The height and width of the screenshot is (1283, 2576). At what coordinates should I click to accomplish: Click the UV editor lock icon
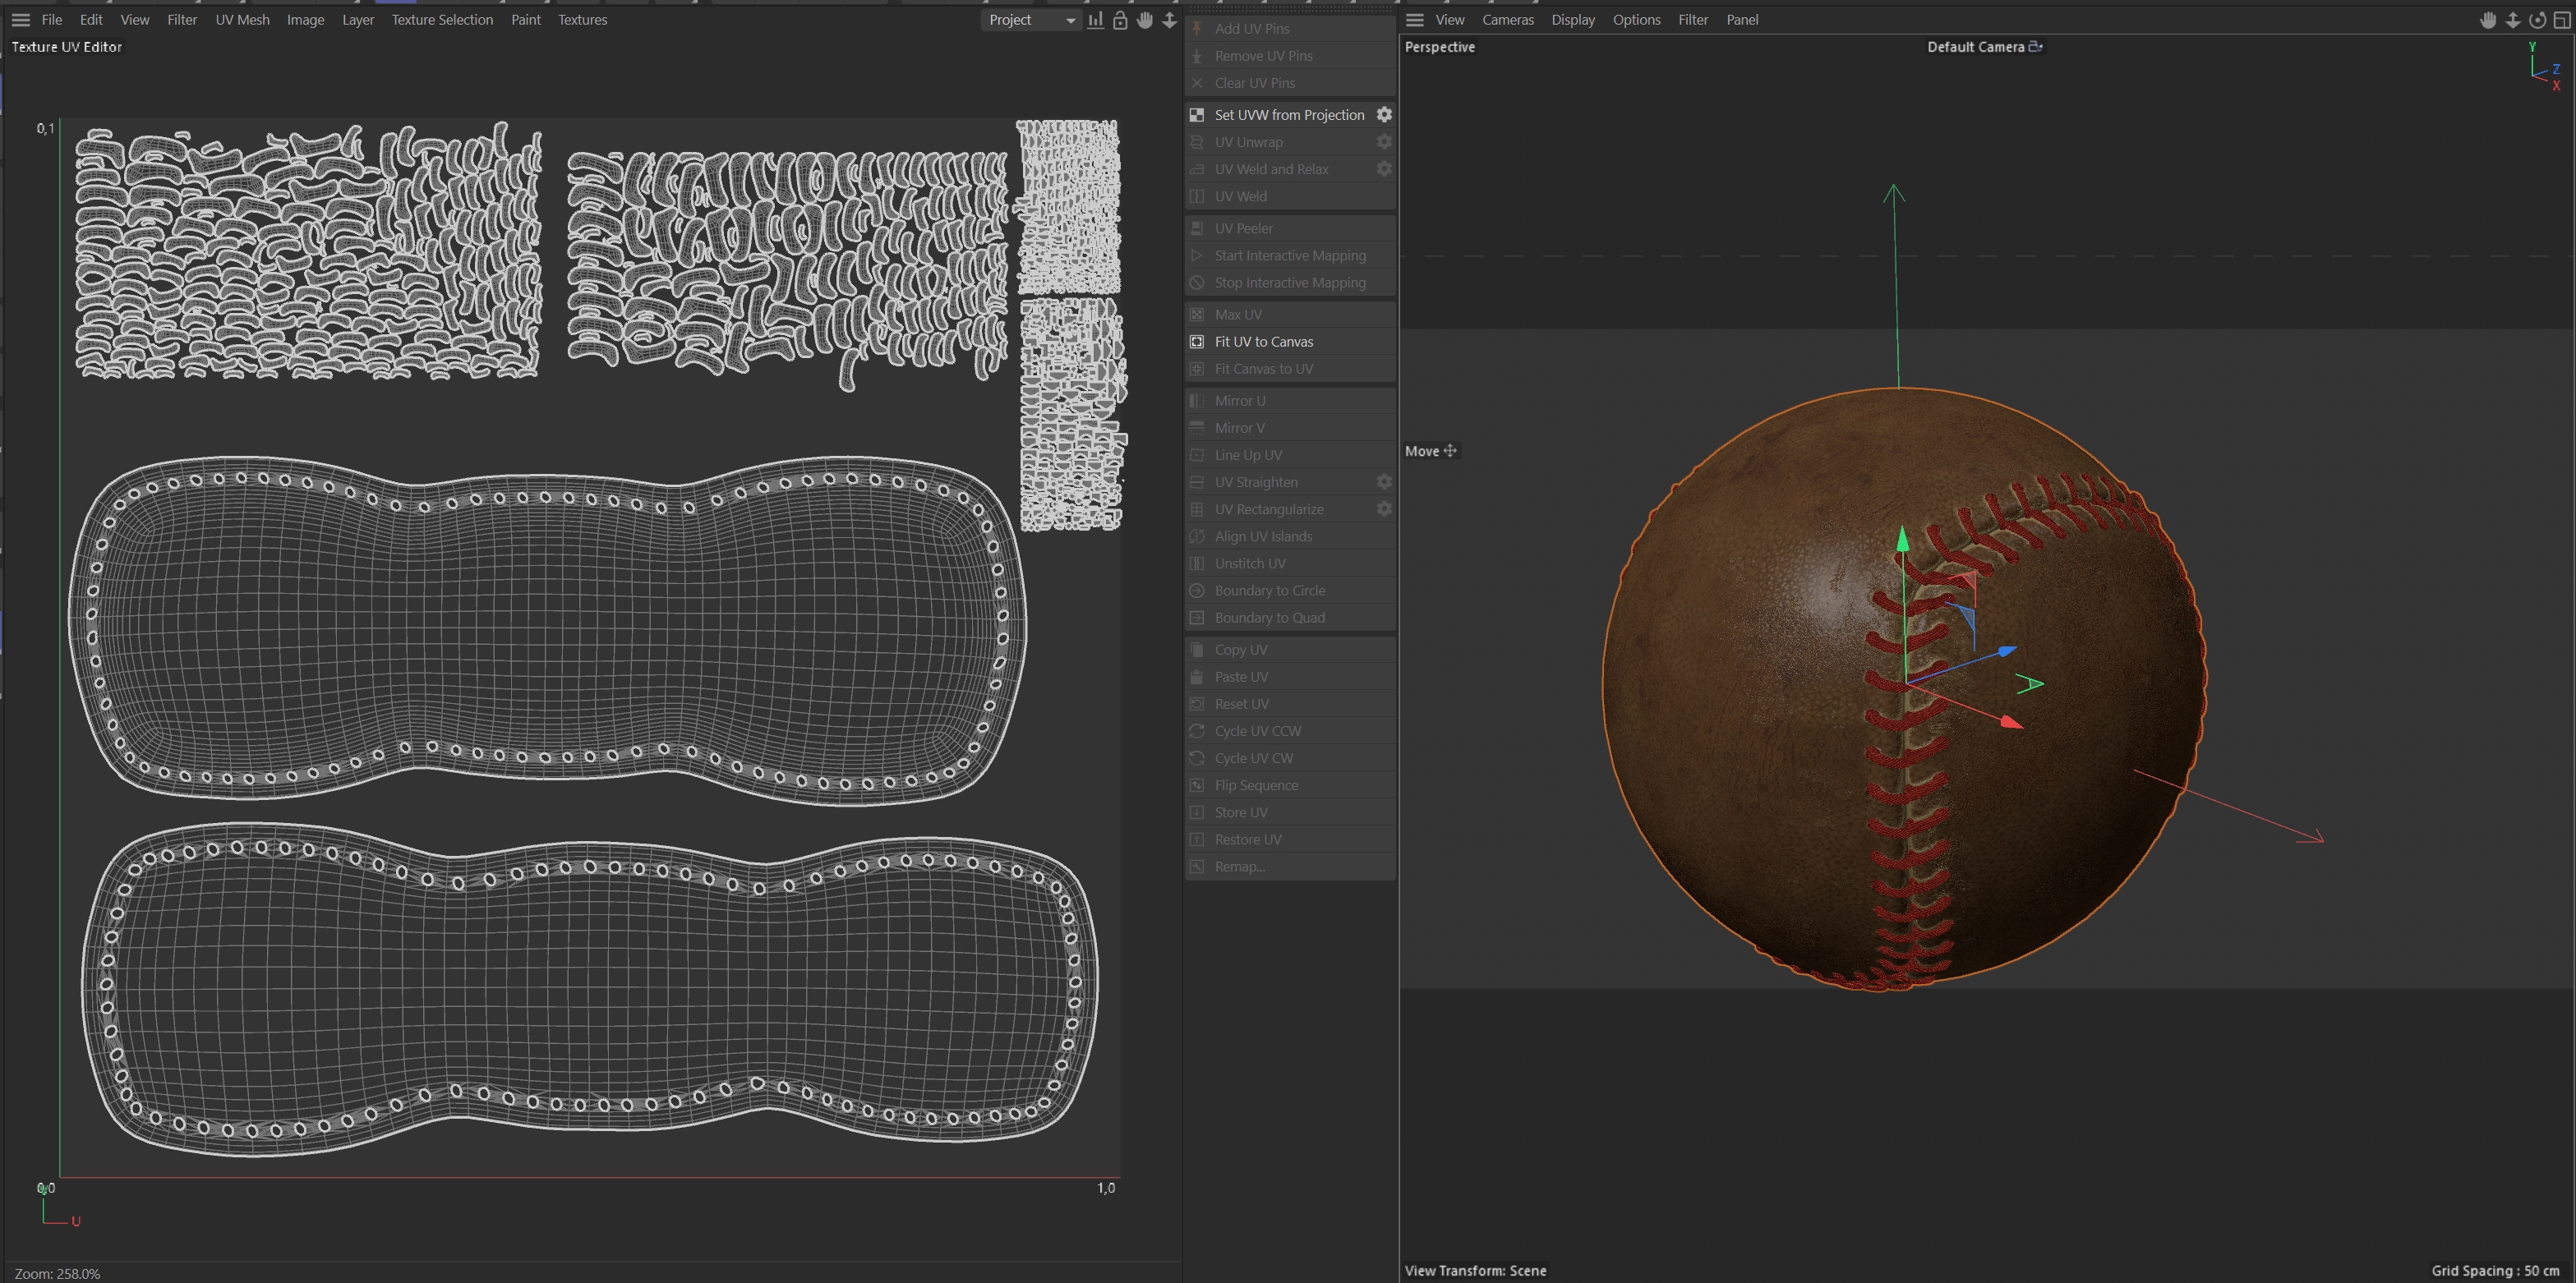(1120, 20)
